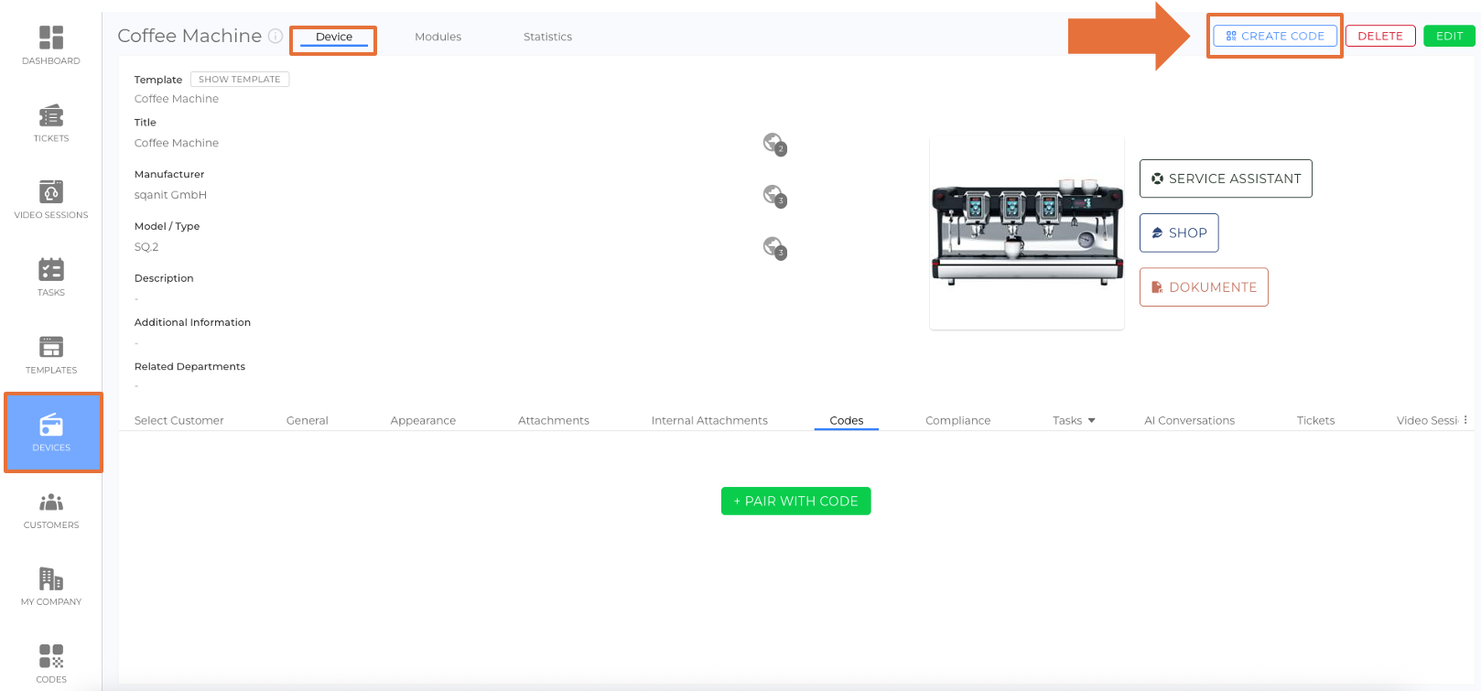Image resolution: width=1481 pixels, height=691 pixels.
Task: Click the coffee machine product image
Action: [1026, 233]
